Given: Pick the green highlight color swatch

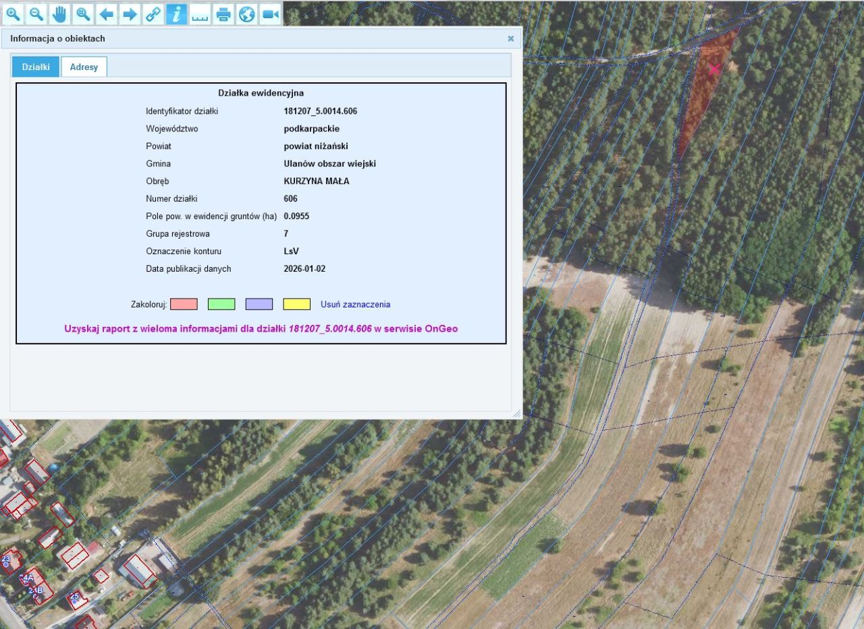Looking at the screenshot, I should tap(221, 304).
